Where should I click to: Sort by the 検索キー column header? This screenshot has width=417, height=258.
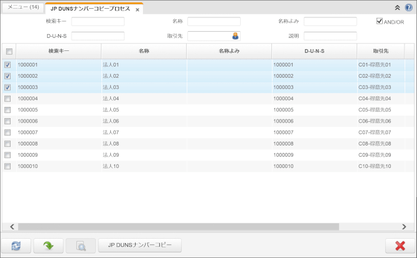coord(59,51)
